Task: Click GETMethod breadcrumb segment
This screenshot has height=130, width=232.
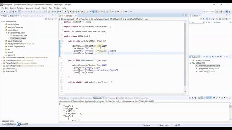Action: (116, 19)
